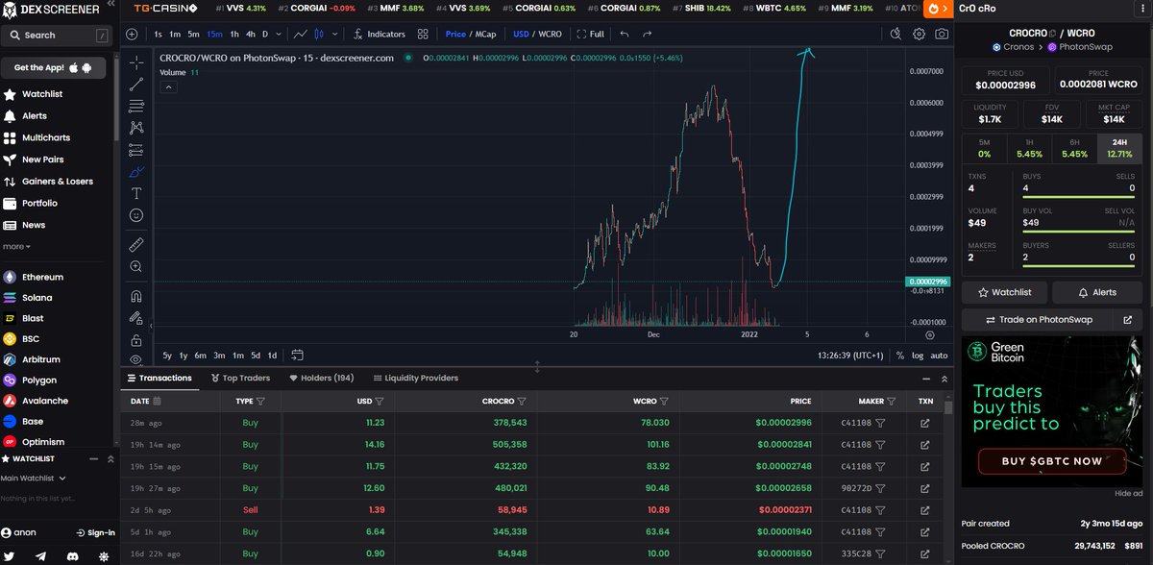Select the 15m chart interval
This screenshot has width=1153, height=565.
213,34
